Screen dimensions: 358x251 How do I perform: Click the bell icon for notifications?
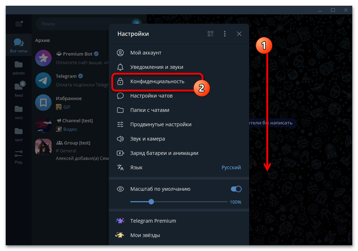pos(120,67)
